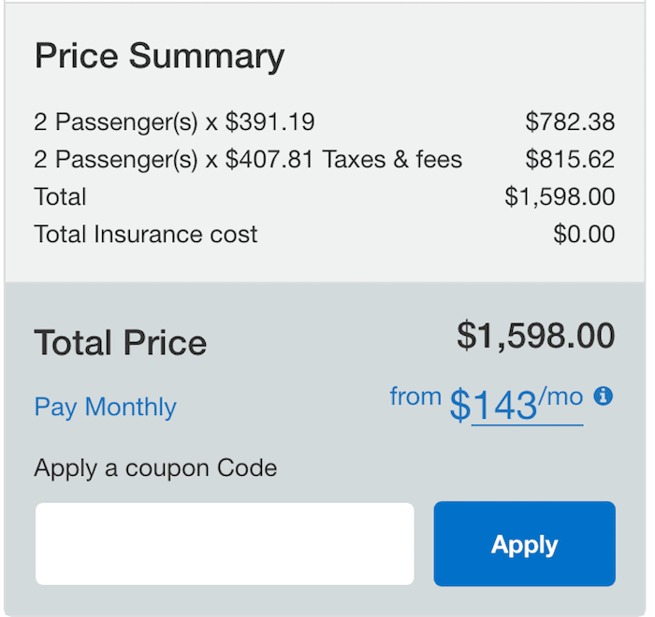Click the Apply a coupon Code label

click(x=155, y=468)
